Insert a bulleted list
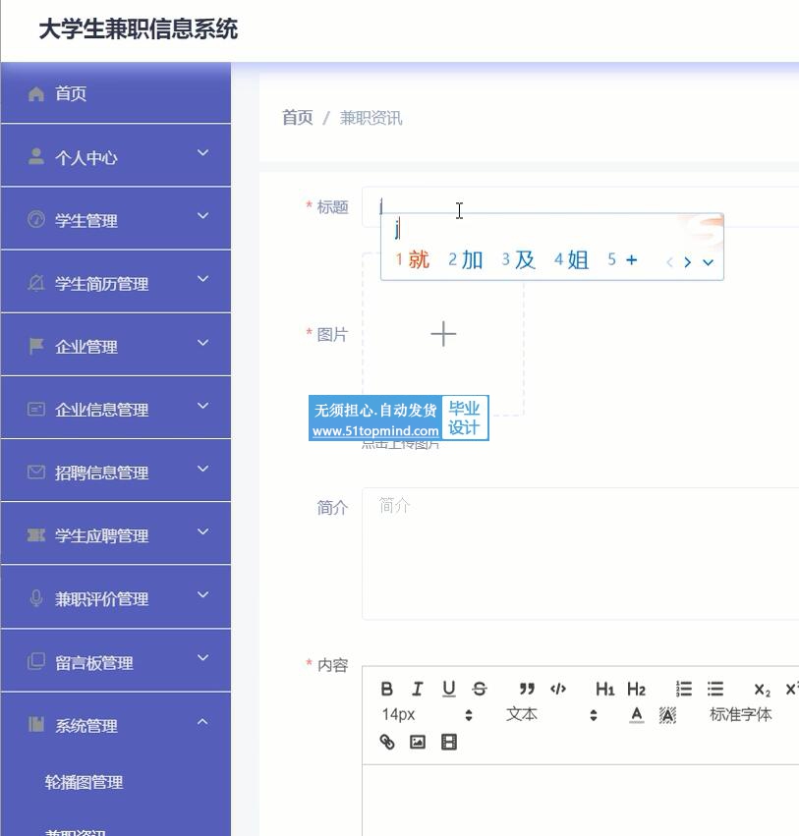Screen dimensions: 799x836 715,689
